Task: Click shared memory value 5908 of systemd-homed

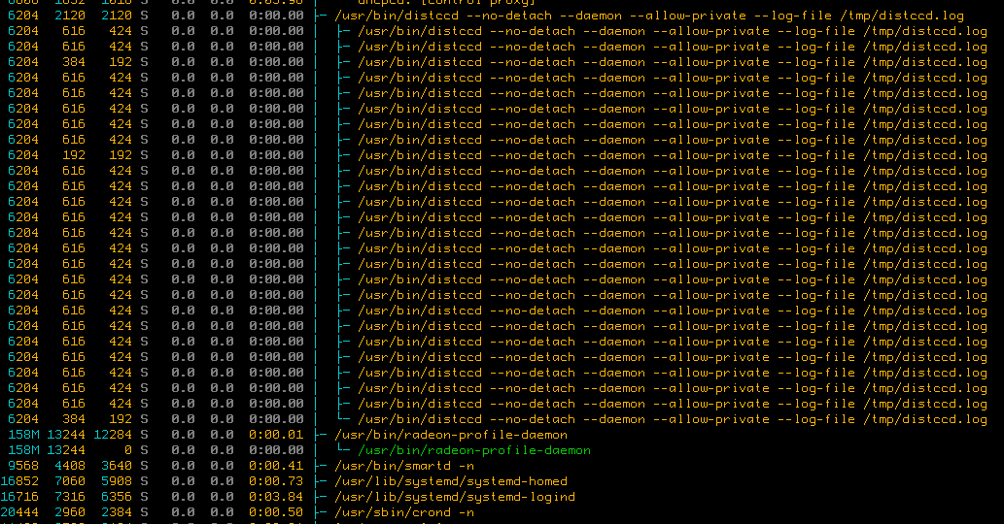Action: coord(117,481)
